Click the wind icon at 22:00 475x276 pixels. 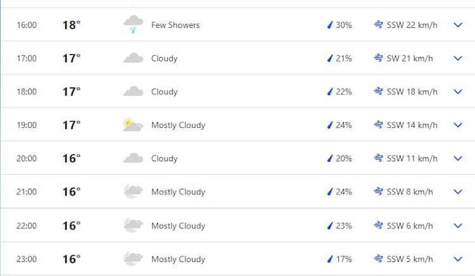pos(378,225)
